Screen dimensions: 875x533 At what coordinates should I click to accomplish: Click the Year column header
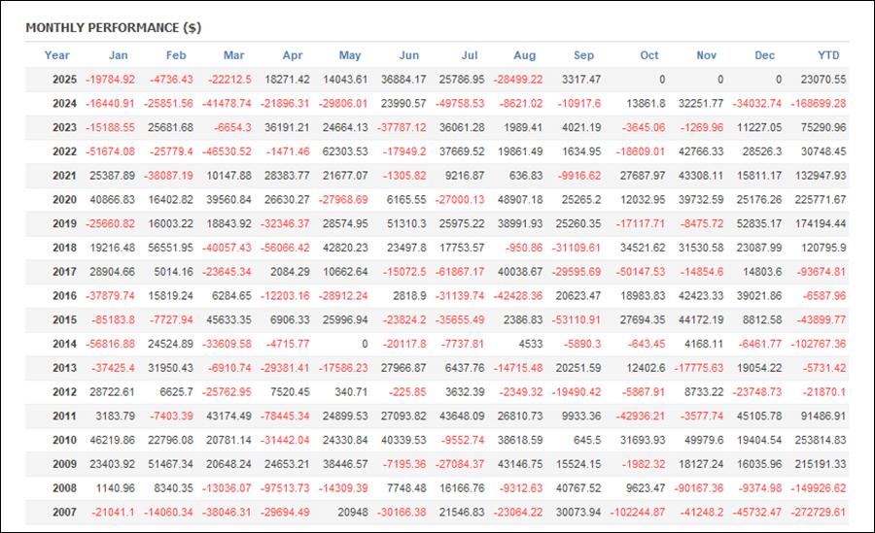point(57,55)
